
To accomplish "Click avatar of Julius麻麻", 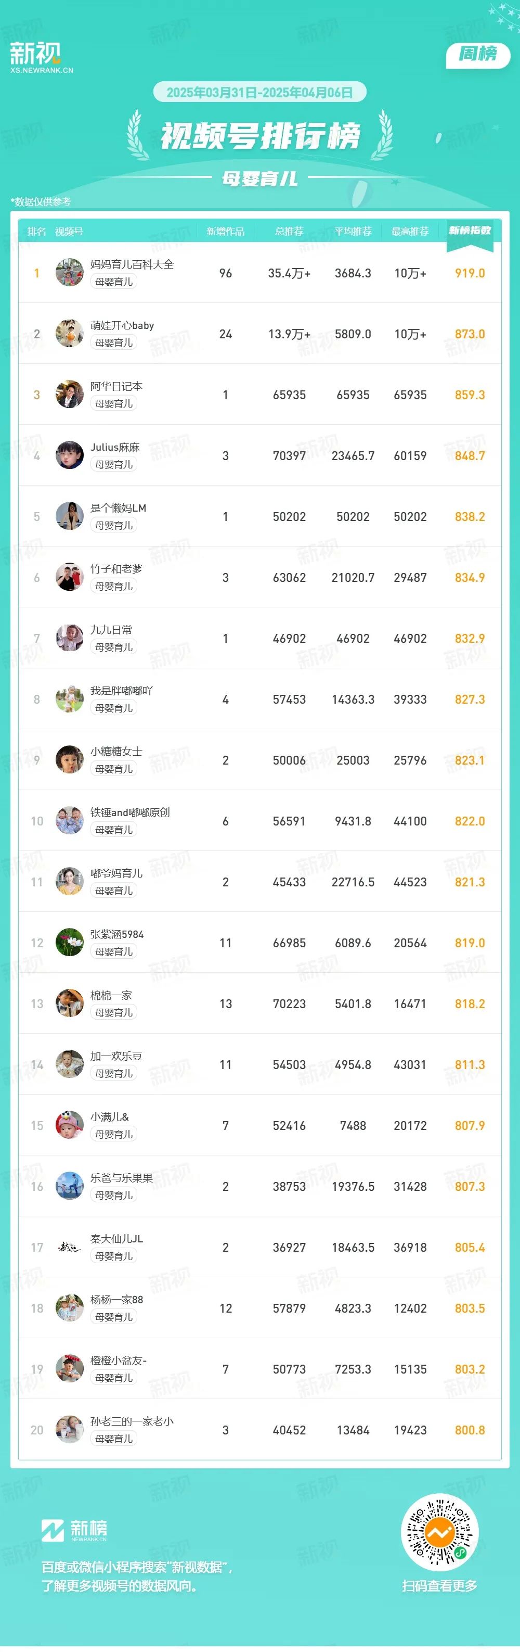I will point(69,455).
